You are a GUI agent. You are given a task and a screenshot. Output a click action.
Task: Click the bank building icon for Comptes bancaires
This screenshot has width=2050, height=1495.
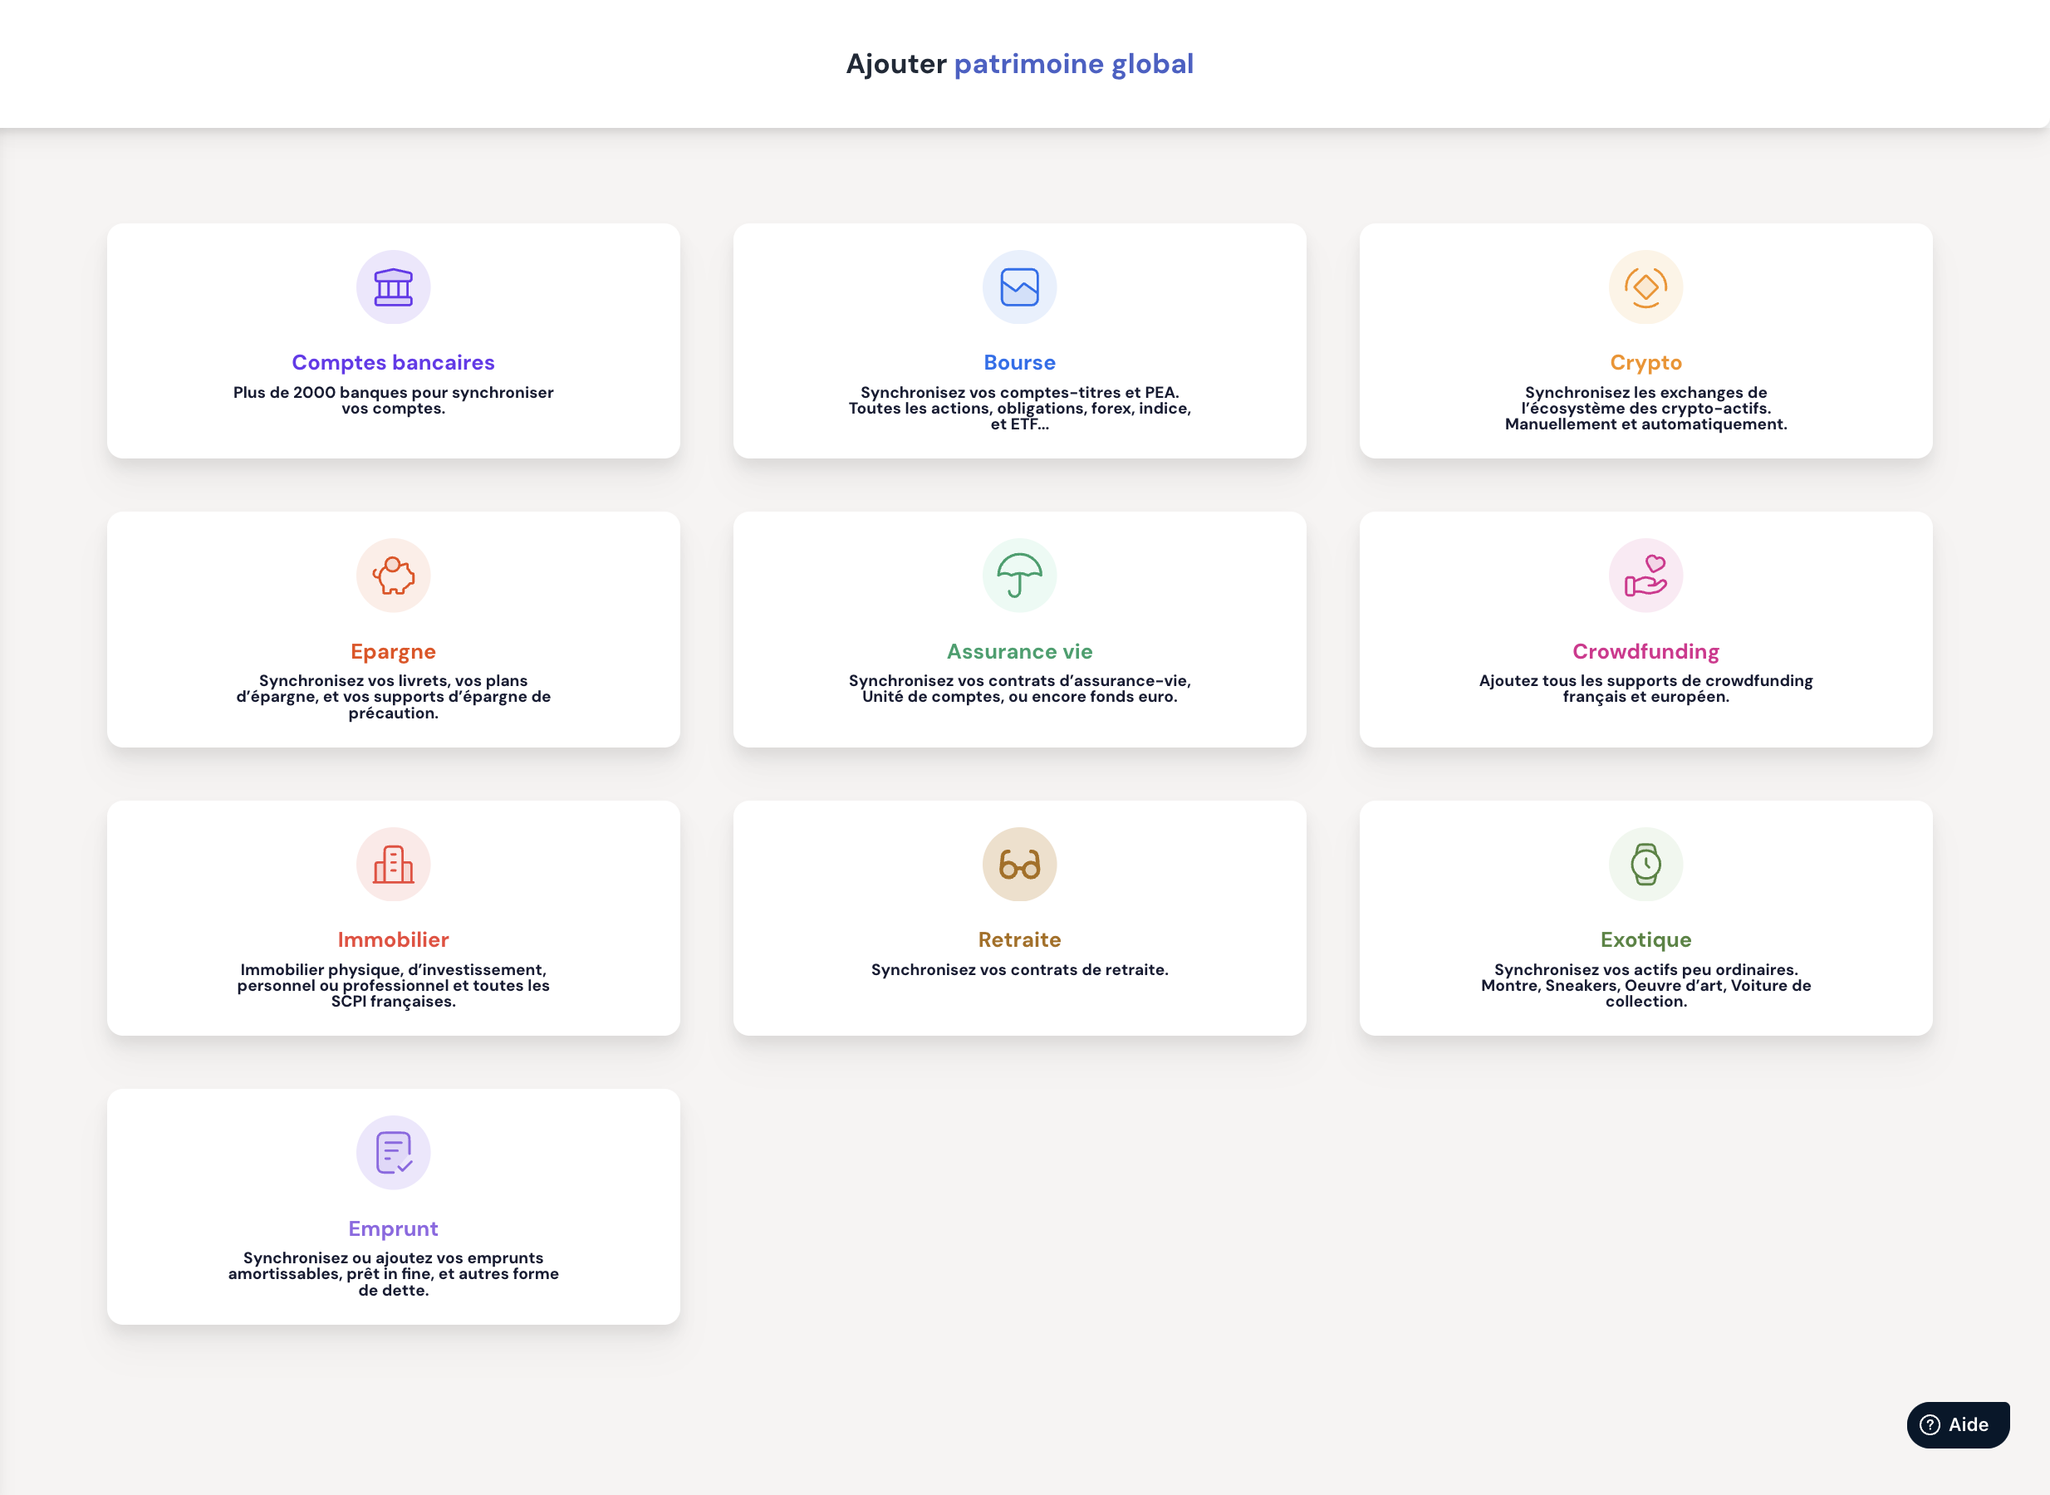click(393, 287)
